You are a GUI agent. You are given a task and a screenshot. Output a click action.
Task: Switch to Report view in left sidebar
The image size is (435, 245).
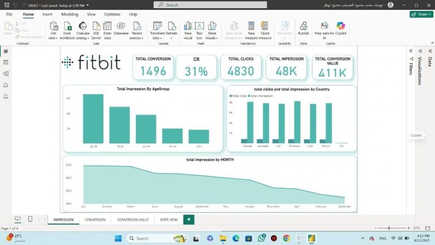(6, 51)
